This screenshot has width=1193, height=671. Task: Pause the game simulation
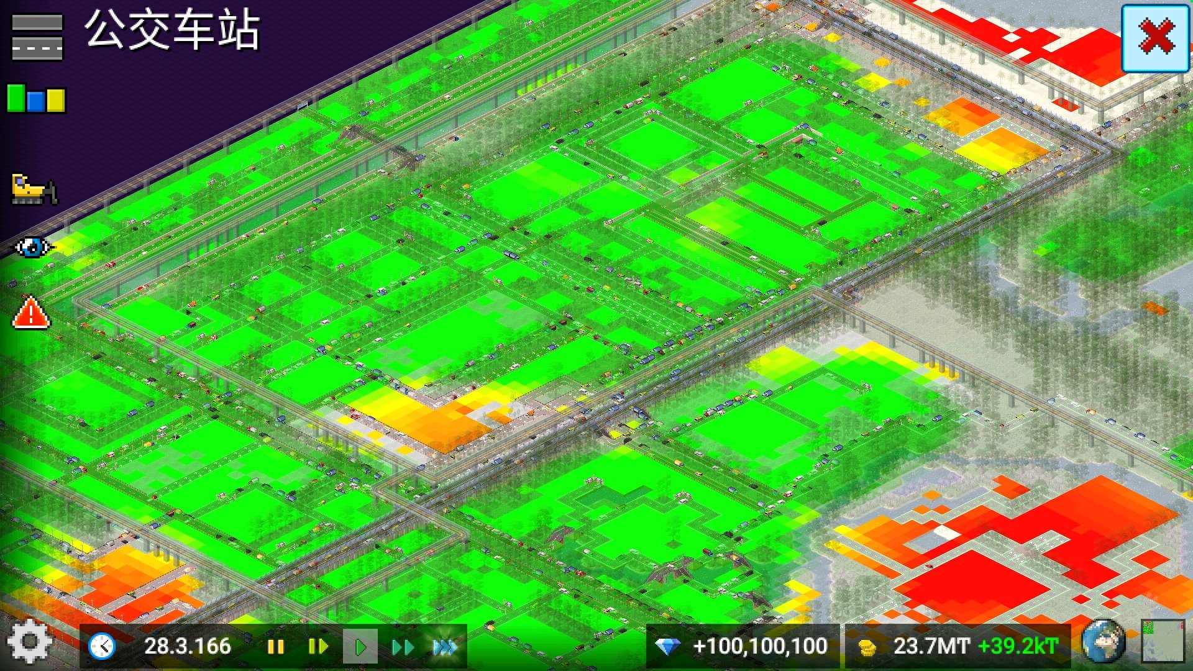pyautogui.click(x=275, y=647)
